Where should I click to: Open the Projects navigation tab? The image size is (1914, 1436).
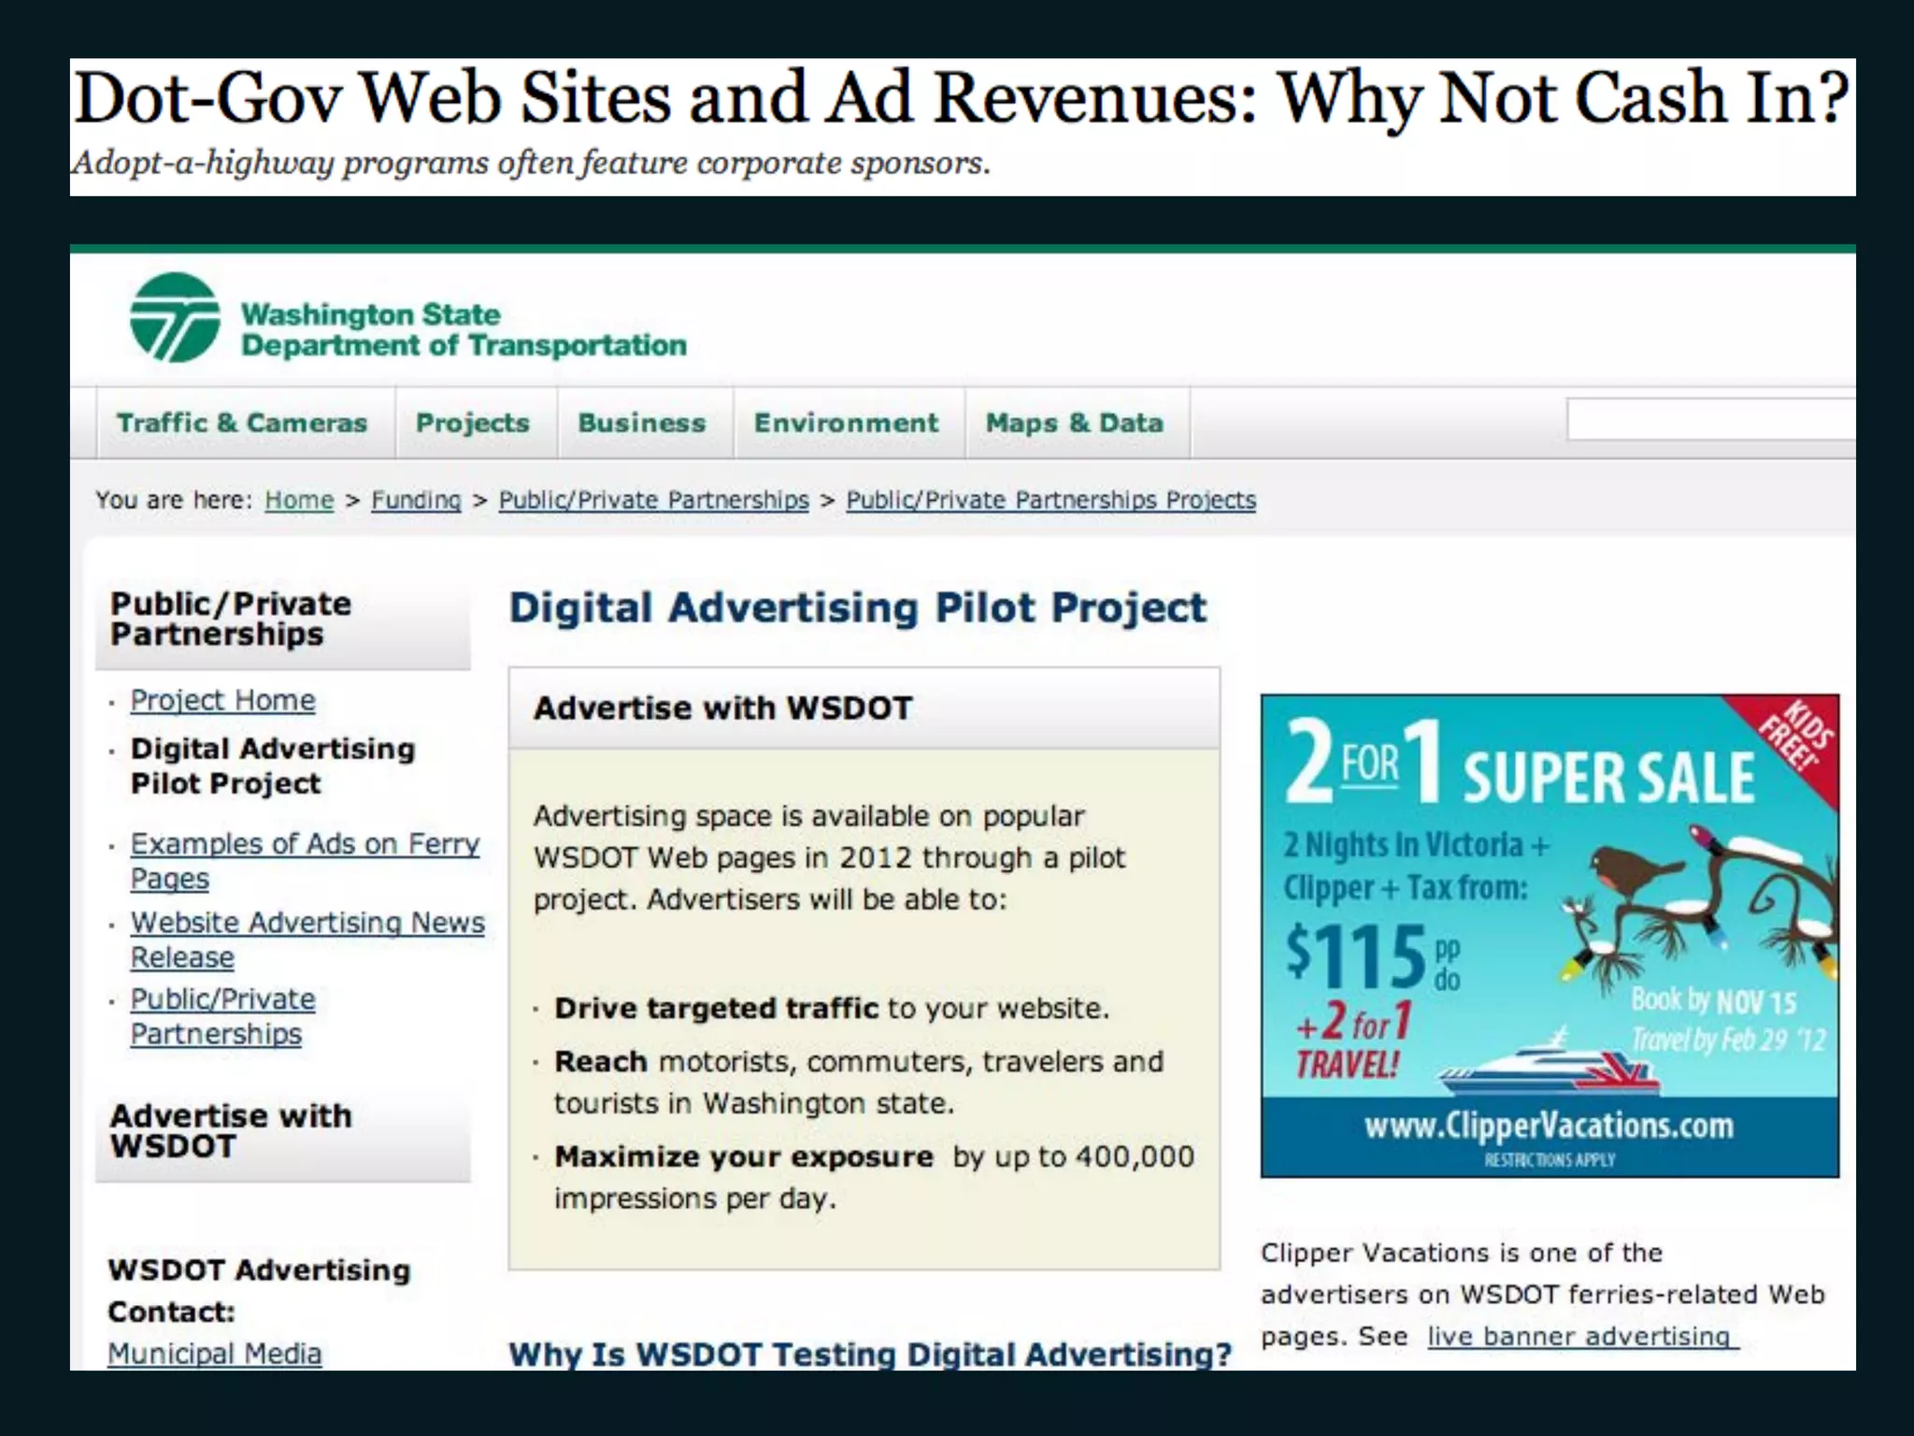[x=473, y=423]
